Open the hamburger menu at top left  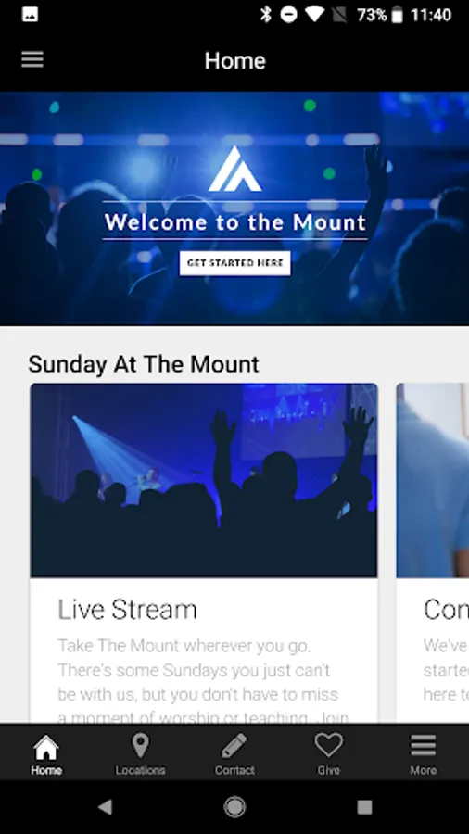pyautogui.click(x=32, y=59)
